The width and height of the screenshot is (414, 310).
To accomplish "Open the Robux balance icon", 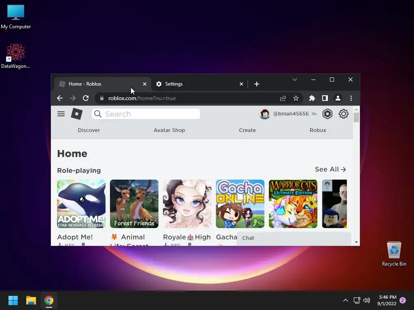I will [x=327, y=114].
